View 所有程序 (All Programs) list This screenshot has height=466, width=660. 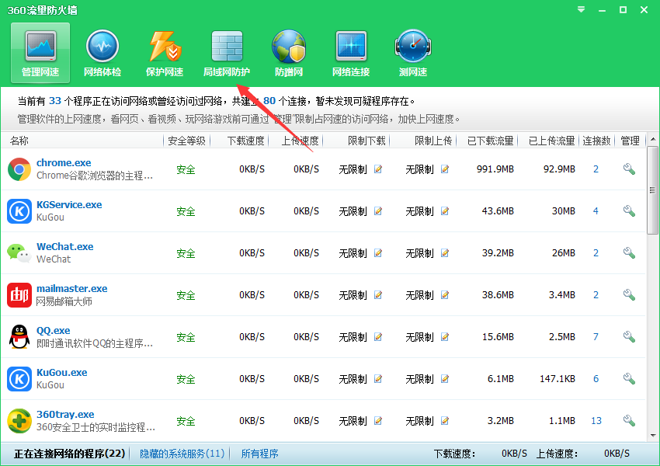(x=259, y=453)
